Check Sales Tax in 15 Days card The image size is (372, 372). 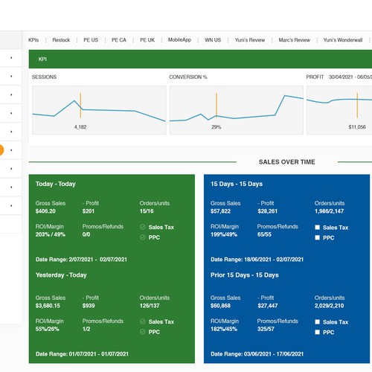317,227
